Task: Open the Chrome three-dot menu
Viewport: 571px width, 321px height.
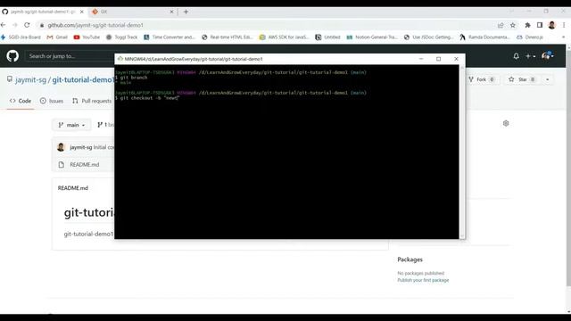Action: [x=564, y=25]
